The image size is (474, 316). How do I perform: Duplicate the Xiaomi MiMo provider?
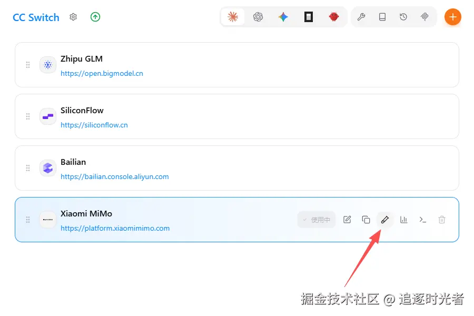[x=366, y=220]
